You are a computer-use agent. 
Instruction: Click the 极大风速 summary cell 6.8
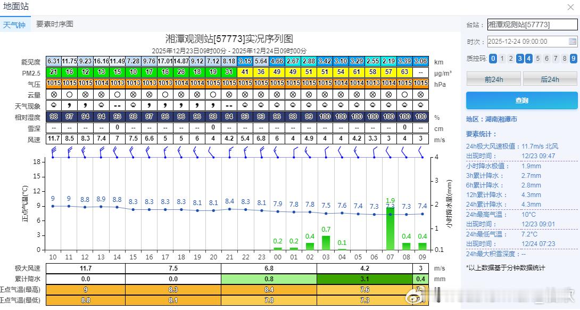[269, 268]
